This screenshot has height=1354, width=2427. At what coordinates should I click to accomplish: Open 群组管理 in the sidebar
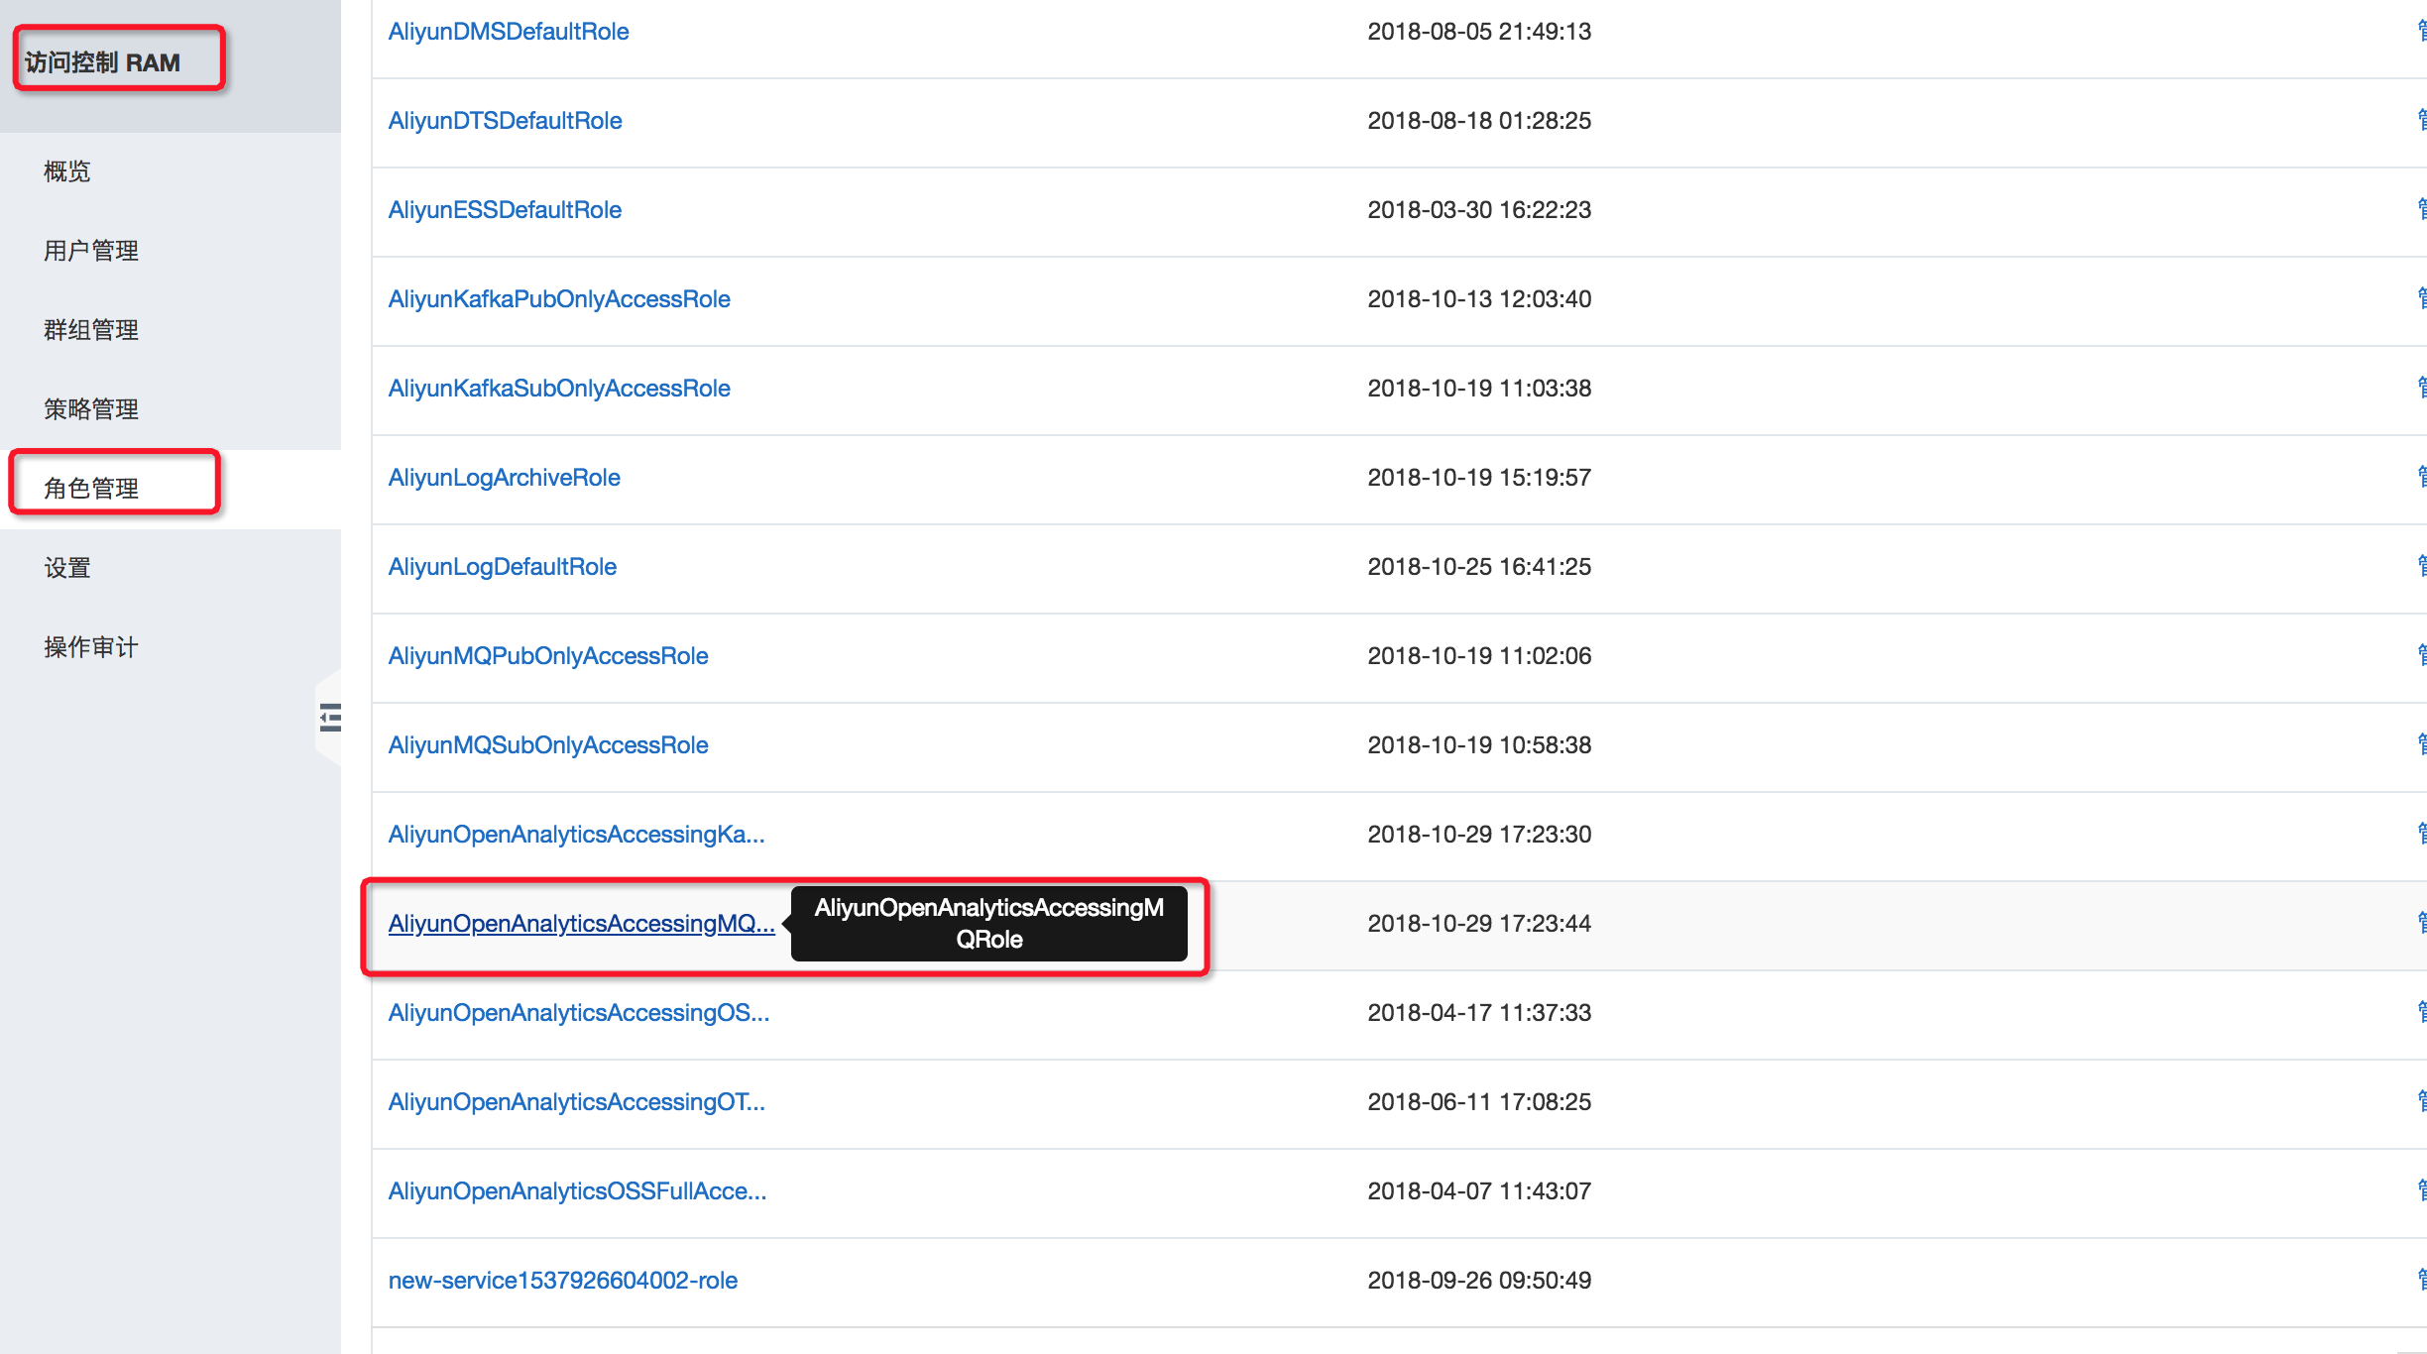pyautogui.click(x=91, y=330)
